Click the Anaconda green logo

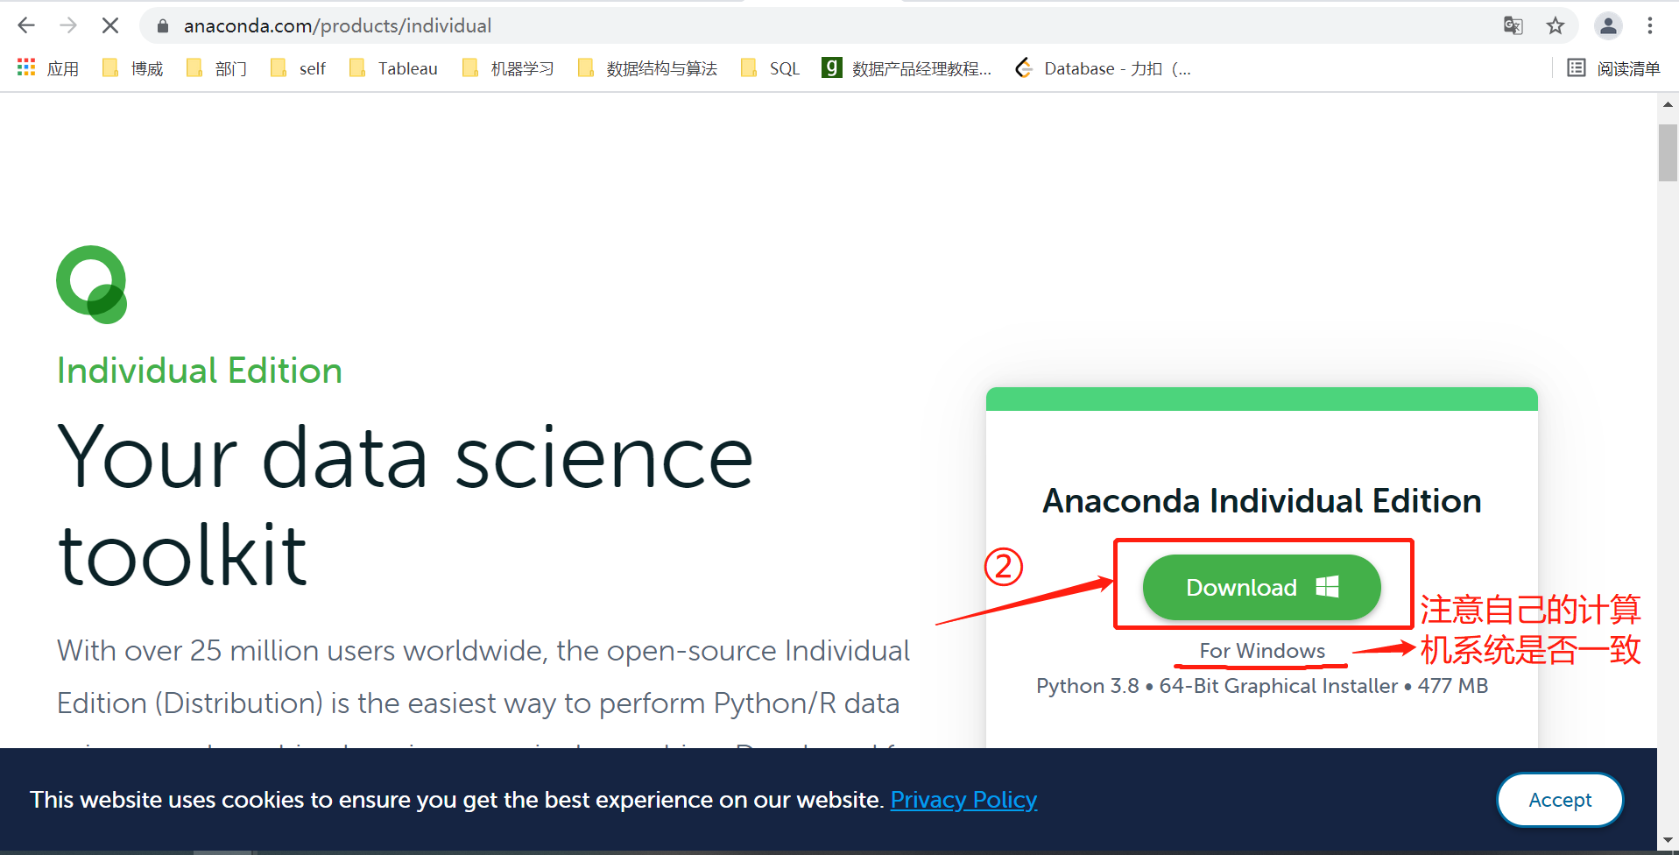pyautogui.click(x=92, y=285)
